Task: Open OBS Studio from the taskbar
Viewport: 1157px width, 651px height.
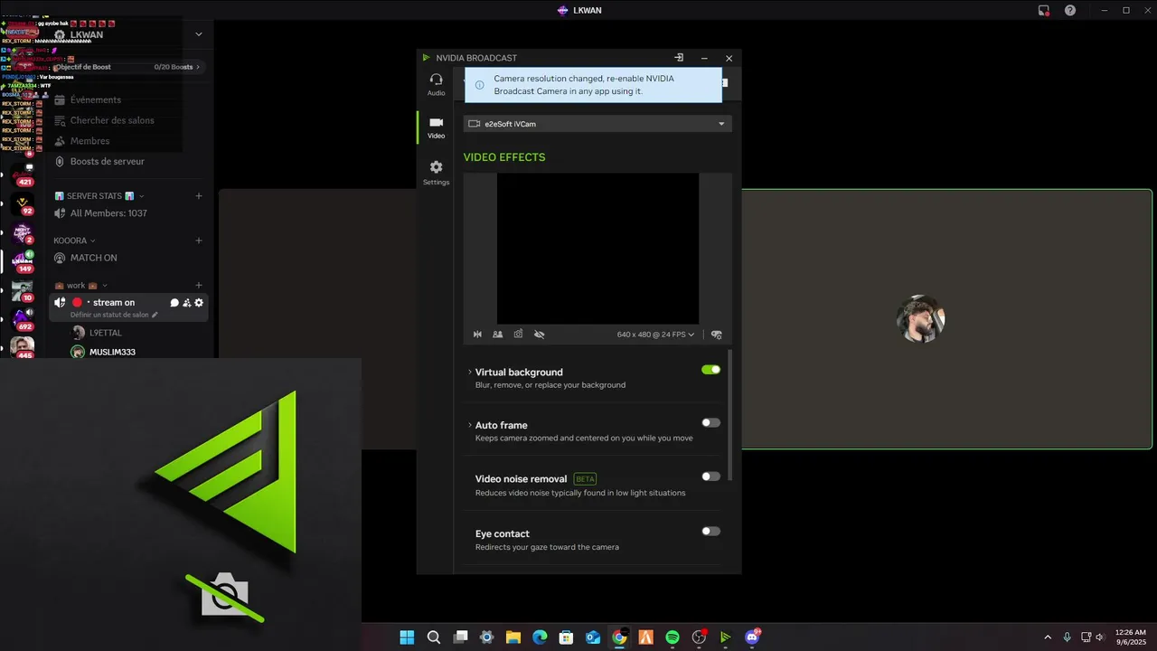Action: coord(699,637)
